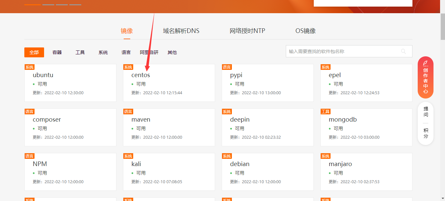Switch to the 网络授时NTP tab
This screenshot has width=445, height=201.
click(247, 31)
